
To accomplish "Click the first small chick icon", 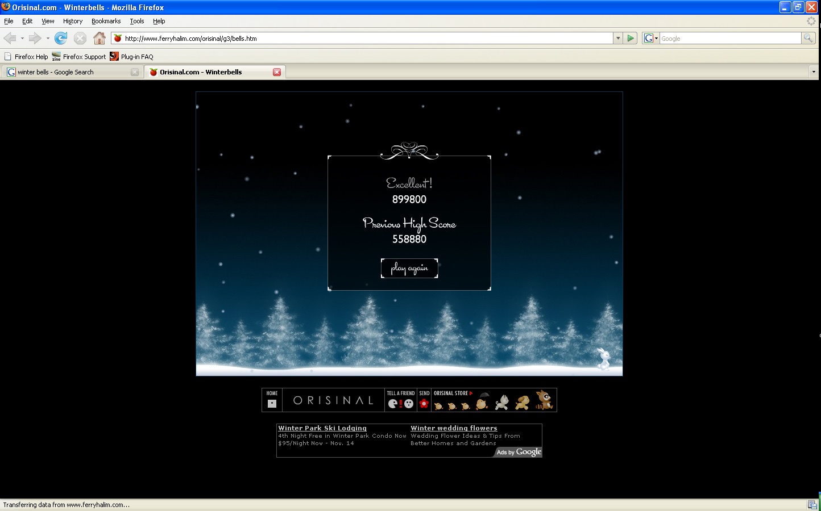I will [438, 405].
